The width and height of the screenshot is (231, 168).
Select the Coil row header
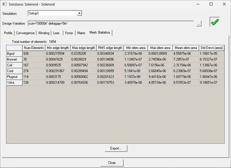14,65
